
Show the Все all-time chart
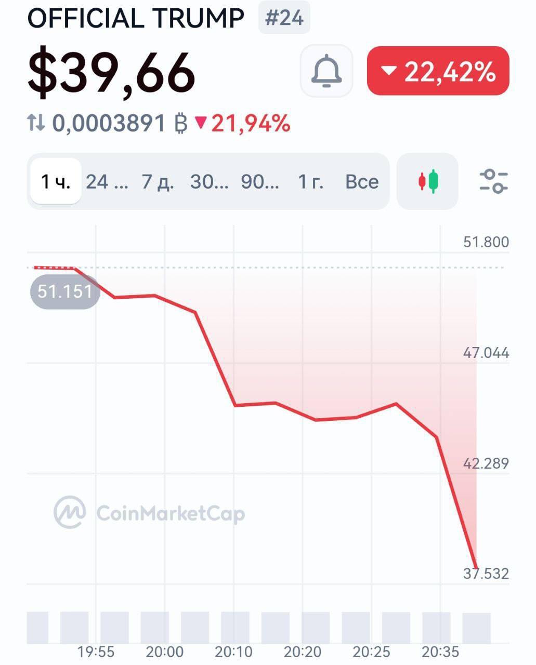362,182
